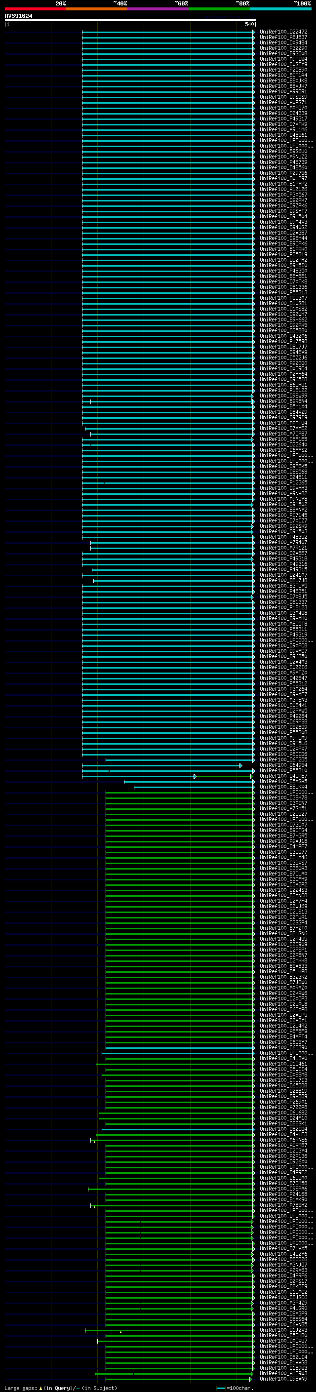
Task: Open the UniRef100_A3NJD7 hit
Action: (x=283, y=1265)
